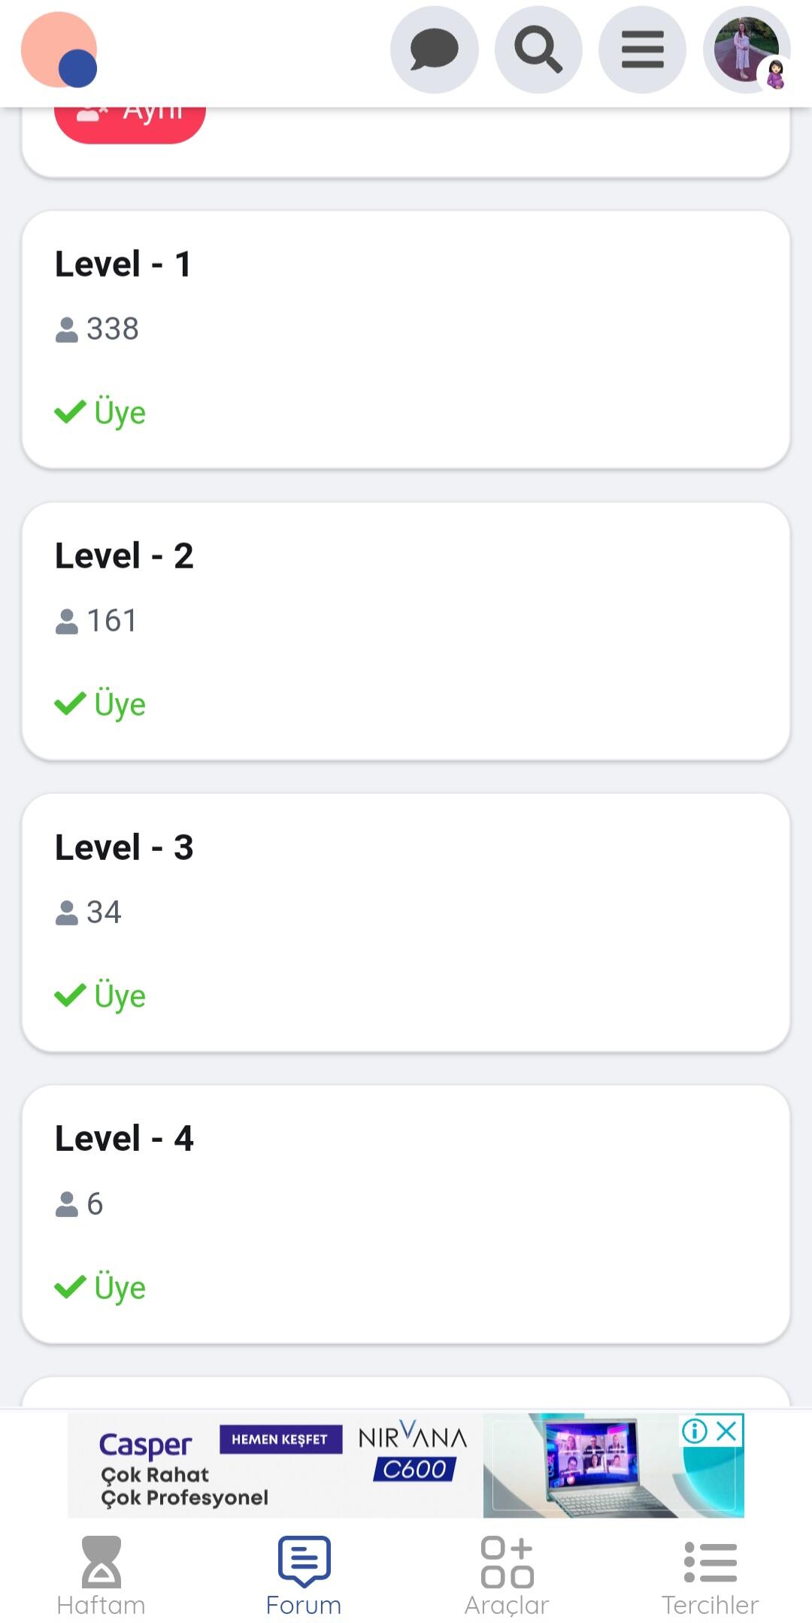
Task: Open the profile avatar picture
Action: pyautogui.click(x=746, y=50)
